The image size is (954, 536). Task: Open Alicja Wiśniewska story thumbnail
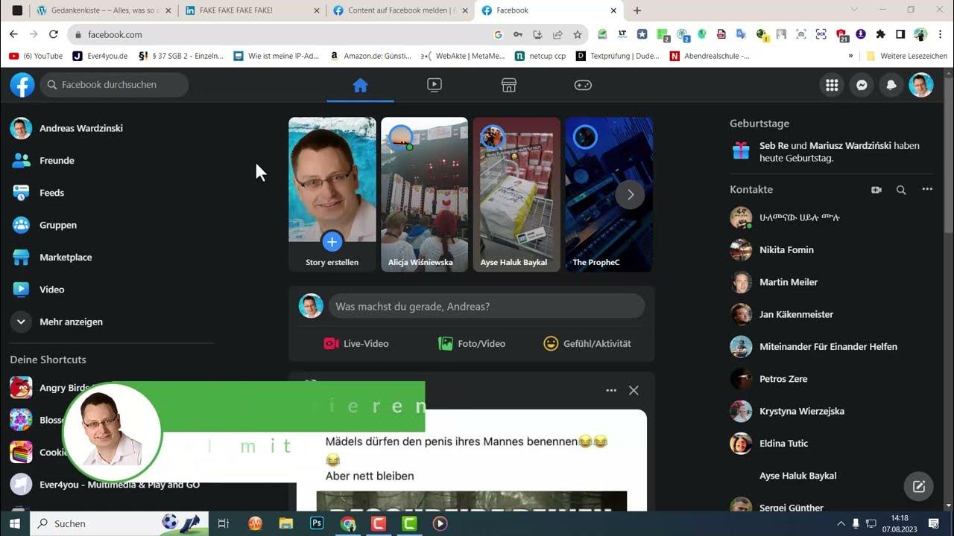(424, 194)
